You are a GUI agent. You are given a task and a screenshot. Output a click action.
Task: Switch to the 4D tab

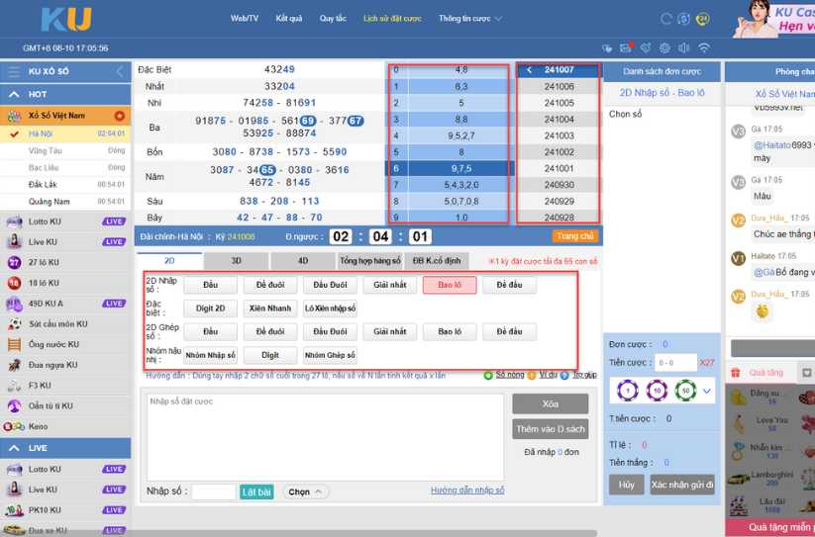coord(303,261)
